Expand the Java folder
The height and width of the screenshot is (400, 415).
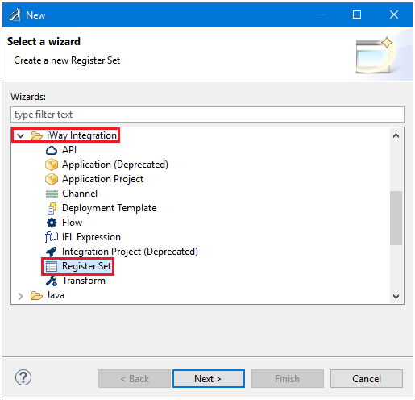coord(21,296)
